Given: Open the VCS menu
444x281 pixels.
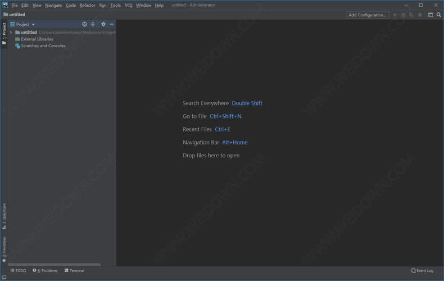Looking at the screenshot, I should [129, 5].
